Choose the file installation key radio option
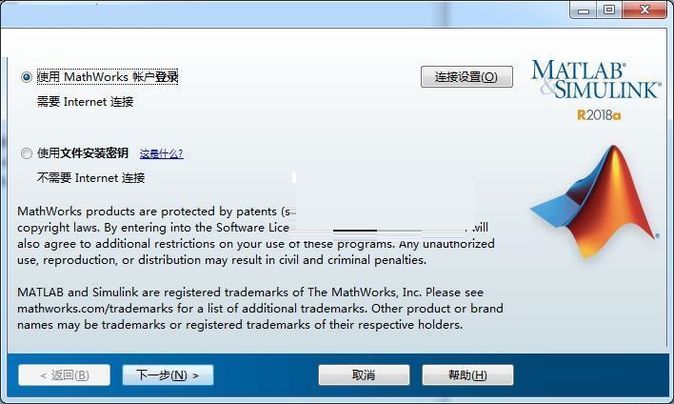The height and width of the screenshot is (404, 674). tap(27, 153)
